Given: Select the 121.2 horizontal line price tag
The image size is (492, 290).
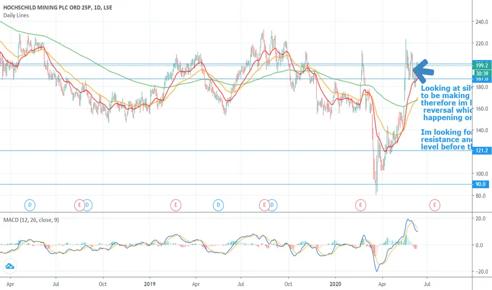Looking at the screenshot, I should [481, 150].
